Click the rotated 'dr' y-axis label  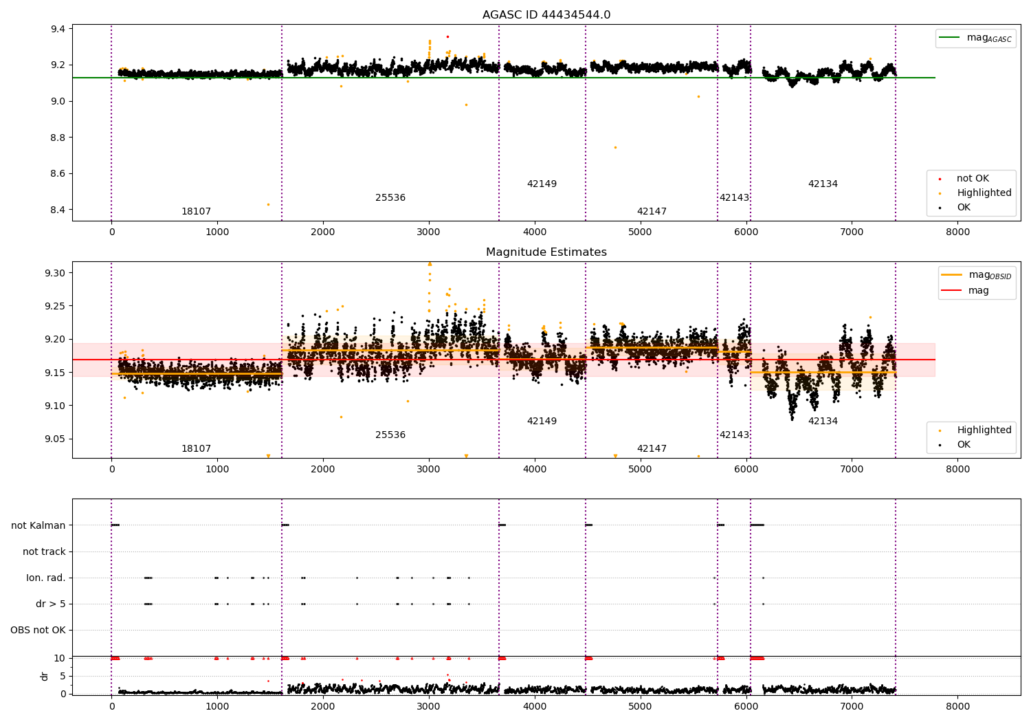point(45,676)
